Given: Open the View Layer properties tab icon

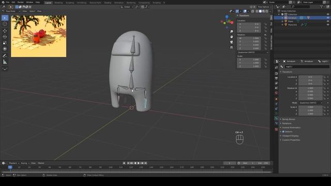Looking at the screenshot, I should point(276,83).
